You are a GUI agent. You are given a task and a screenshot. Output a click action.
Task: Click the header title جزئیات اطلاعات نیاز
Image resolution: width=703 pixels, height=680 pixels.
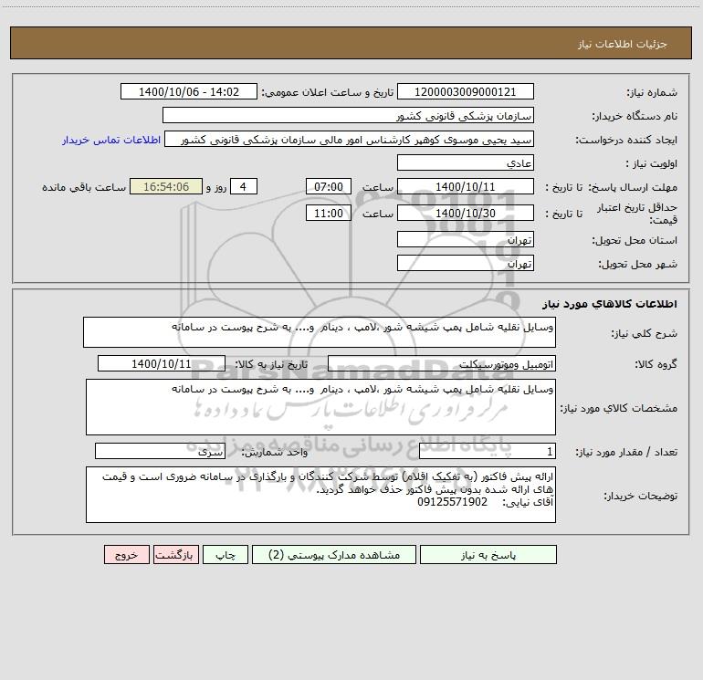(623, 44)
